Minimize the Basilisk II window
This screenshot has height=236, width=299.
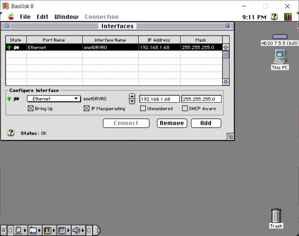tap(244, 6)
